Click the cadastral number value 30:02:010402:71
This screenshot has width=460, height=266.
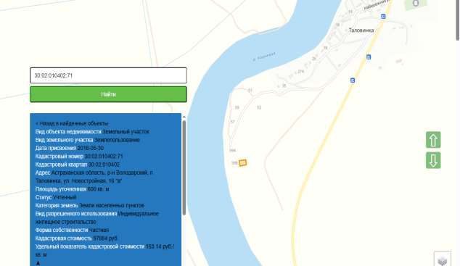point(104,156)
